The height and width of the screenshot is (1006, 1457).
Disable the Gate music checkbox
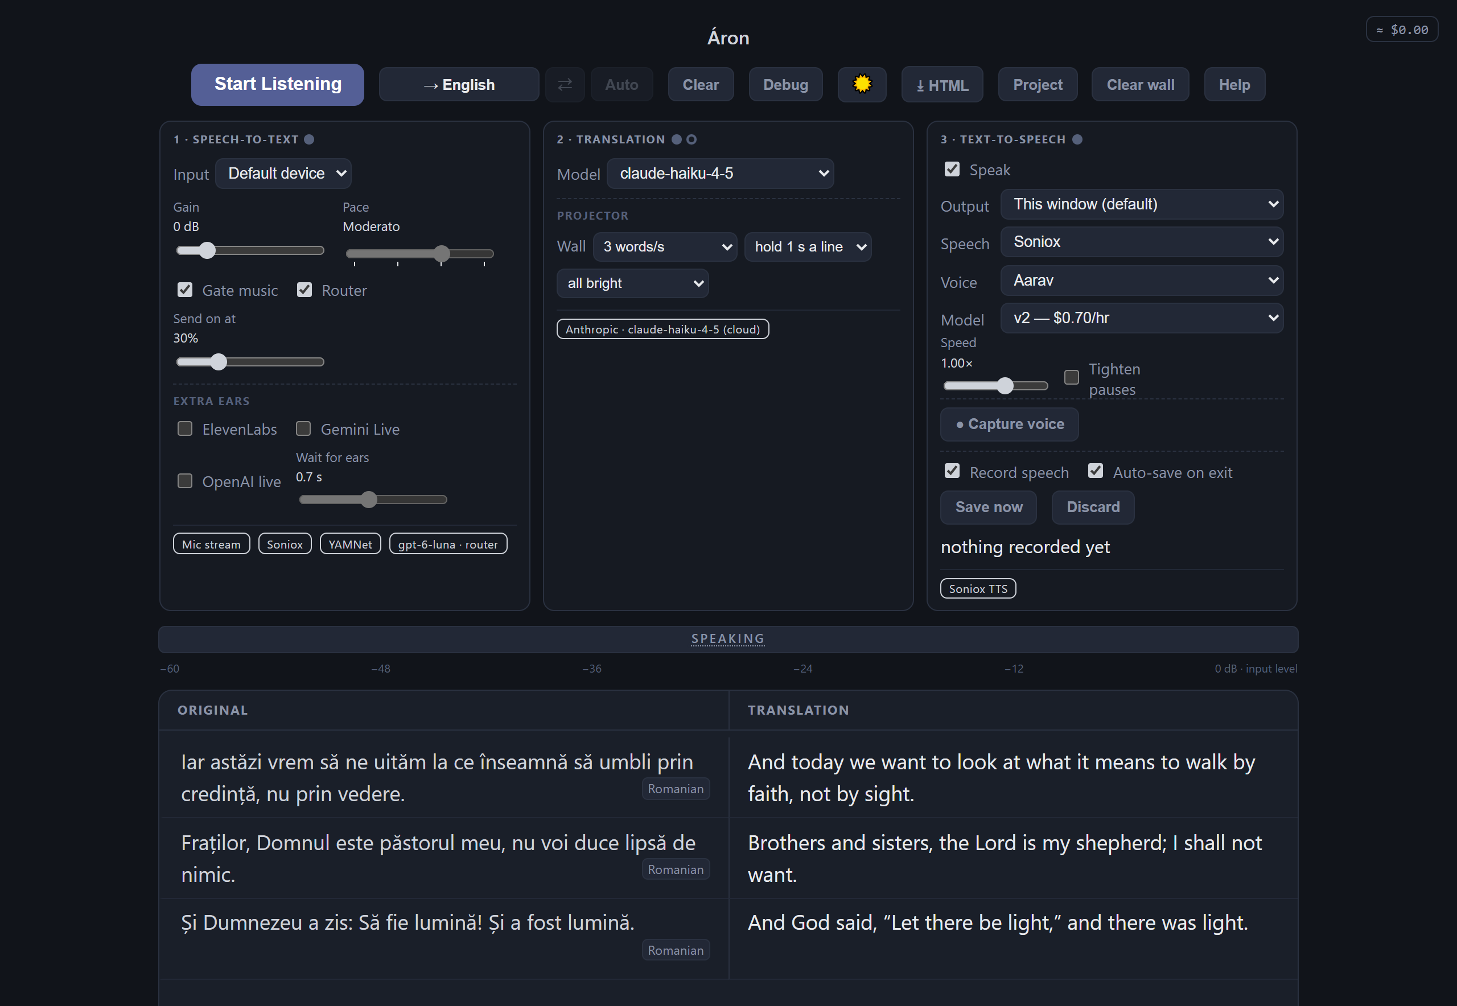coord(185,290)
